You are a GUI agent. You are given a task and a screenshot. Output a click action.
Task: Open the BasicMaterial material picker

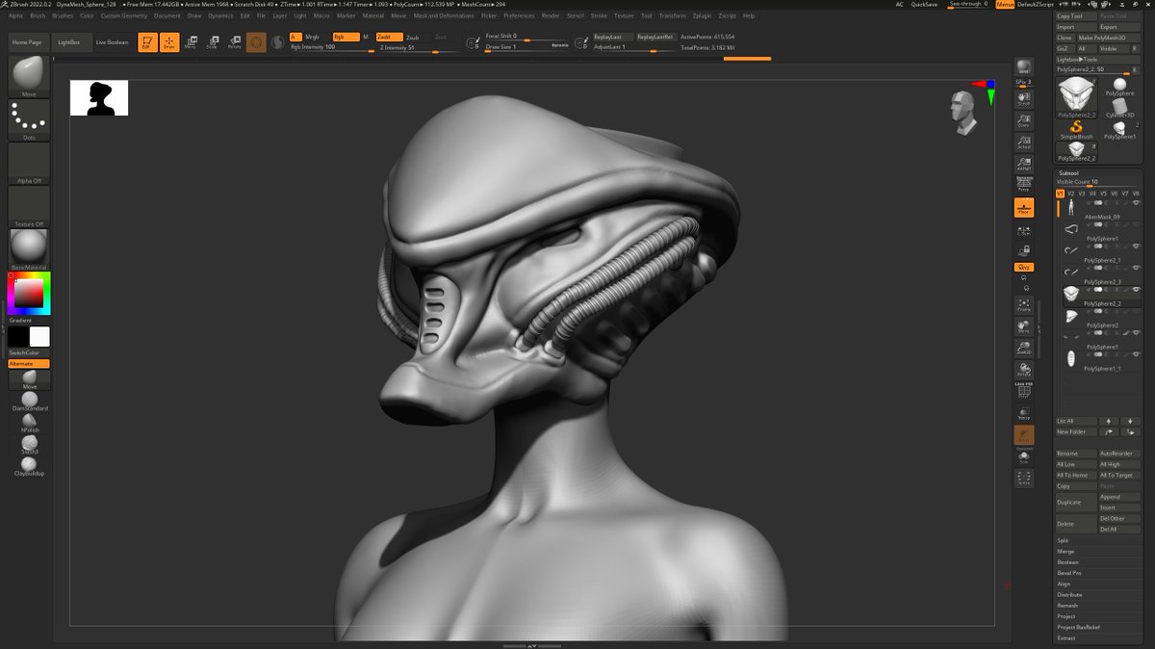coord(29,248)
